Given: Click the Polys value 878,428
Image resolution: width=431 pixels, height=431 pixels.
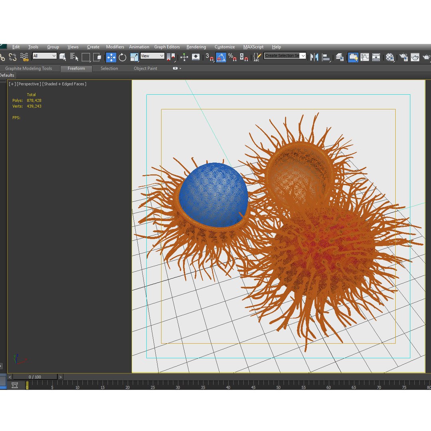Looking at the screenshot, I should (34, 101).
